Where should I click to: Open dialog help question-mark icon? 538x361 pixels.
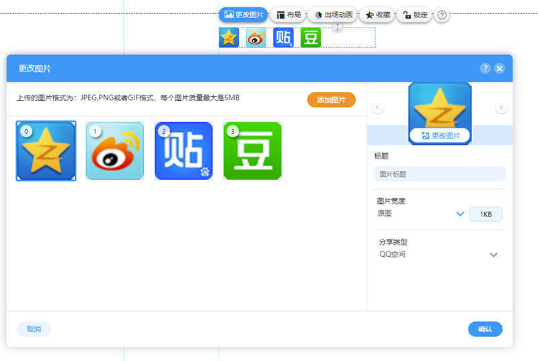click(x=485, y=68)
